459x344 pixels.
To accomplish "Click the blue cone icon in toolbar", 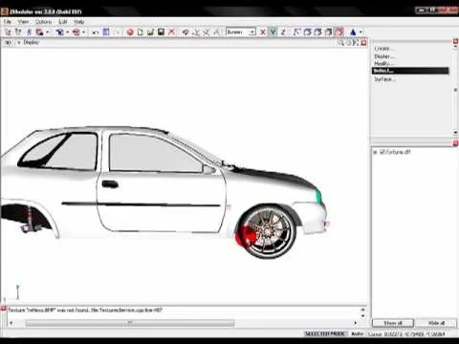I will coord(353,32).
